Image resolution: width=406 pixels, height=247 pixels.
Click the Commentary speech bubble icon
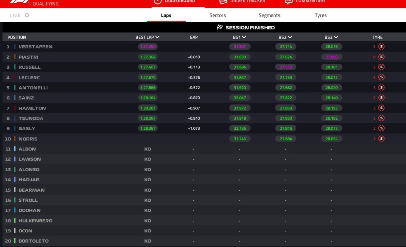[288, 1]
